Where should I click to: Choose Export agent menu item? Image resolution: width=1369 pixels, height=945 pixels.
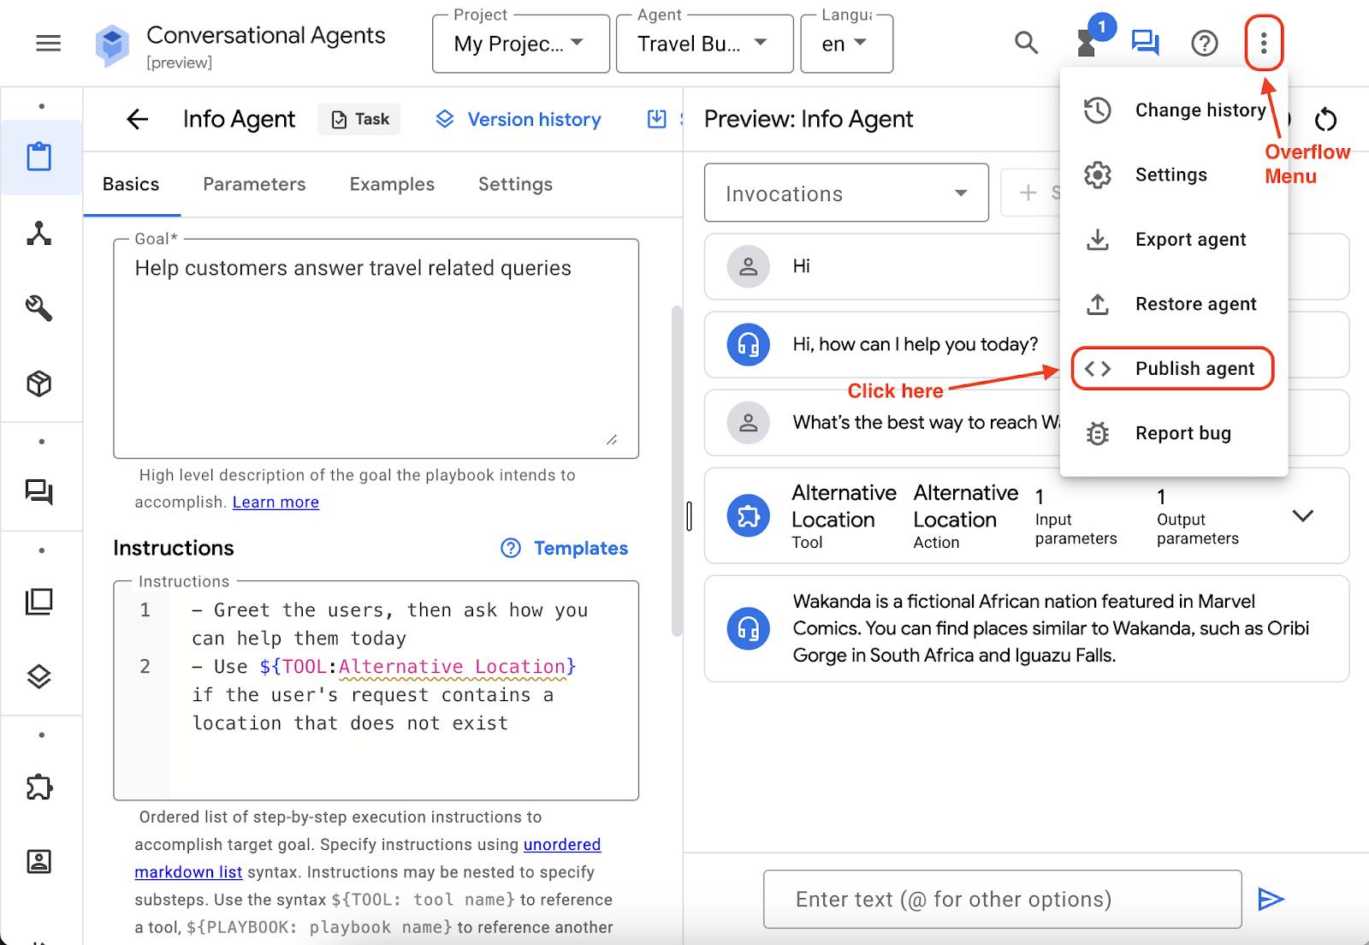point(1189,240)
